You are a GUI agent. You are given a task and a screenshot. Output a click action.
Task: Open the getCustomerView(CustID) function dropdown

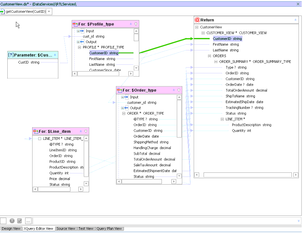[x=49, y=11]
